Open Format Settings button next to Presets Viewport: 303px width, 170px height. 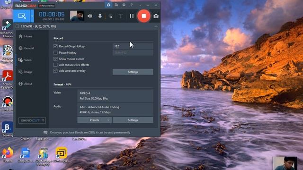pos(133,120)
